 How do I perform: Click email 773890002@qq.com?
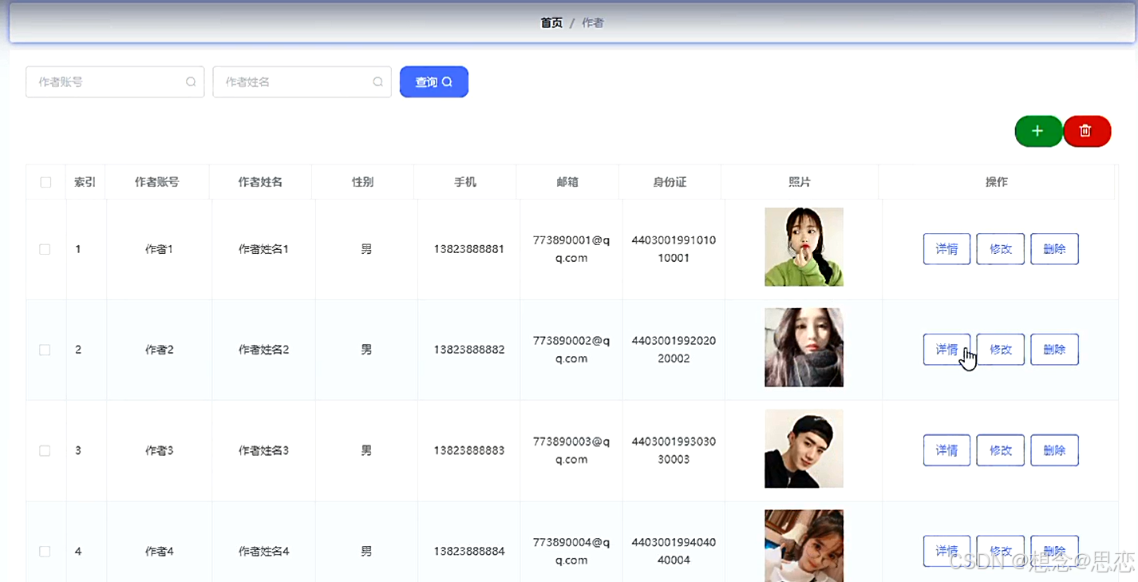[571, 350]
